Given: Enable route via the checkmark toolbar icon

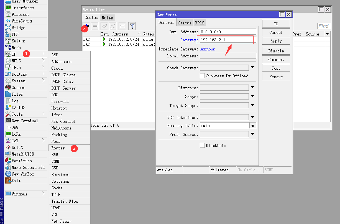Looking at the screenshot, I should click(104, 26).
